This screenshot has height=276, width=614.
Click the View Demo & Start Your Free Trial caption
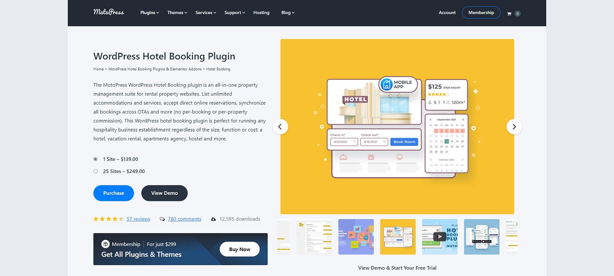(x=397, y=268)
